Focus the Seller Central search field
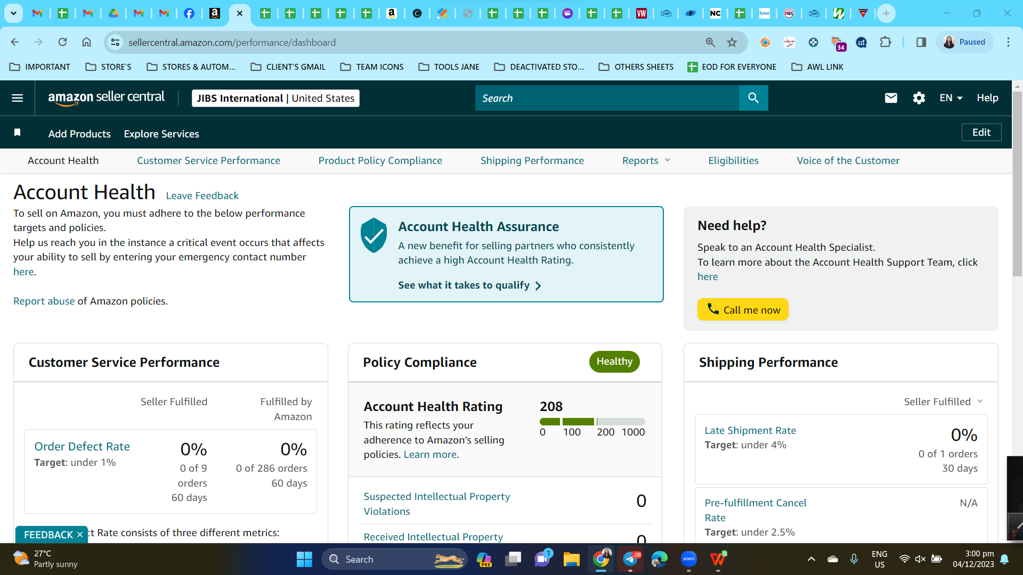The image size is (1023, 575). click(x=607, y=98)
